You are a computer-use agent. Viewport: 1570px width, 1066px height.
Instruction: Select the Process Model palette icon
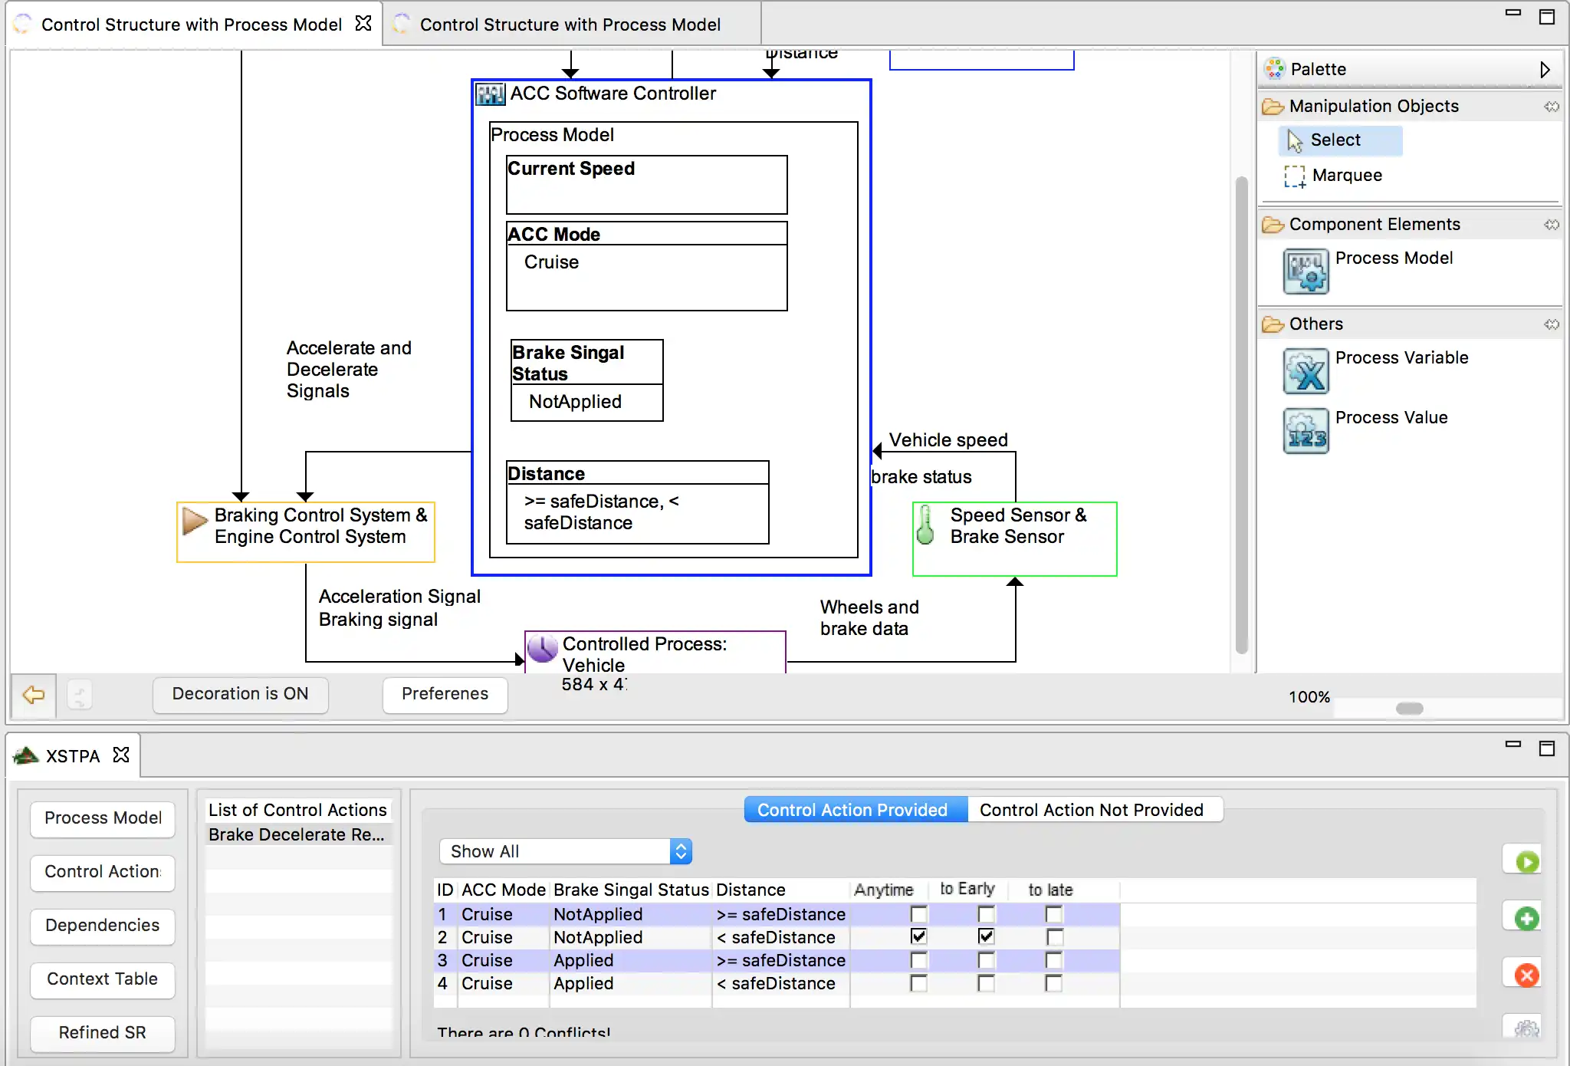pyautogui.click(x=1306, y=271)
